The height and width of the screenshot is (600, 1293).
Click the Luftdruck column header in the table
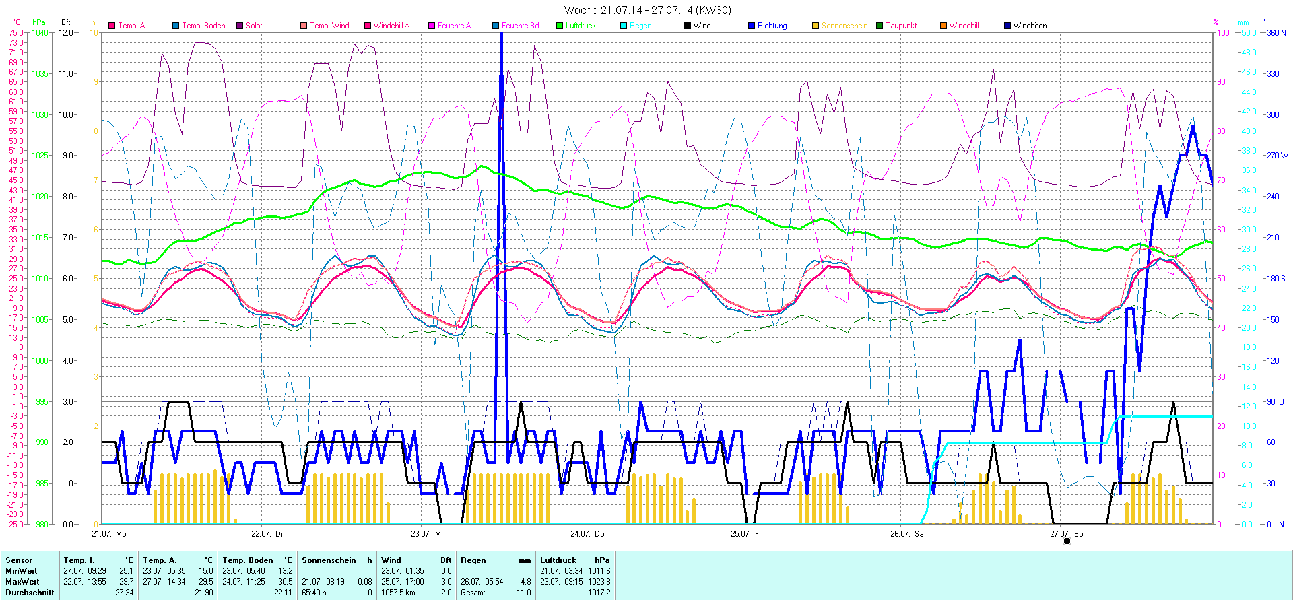(558, 560)
